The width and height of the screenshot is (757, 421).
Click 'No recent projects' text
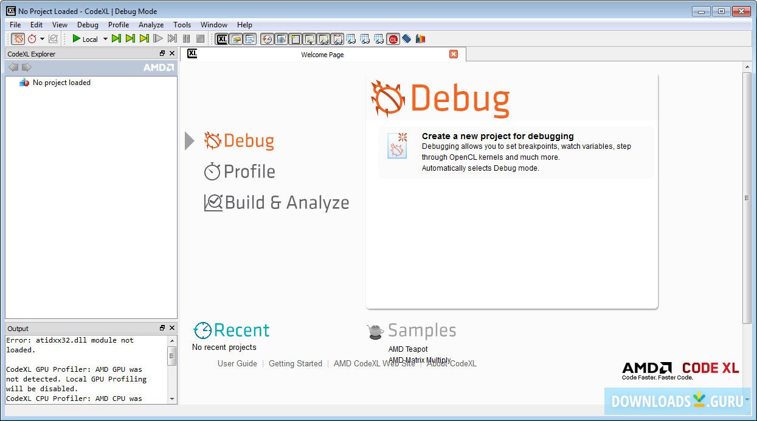pos(224,347)
